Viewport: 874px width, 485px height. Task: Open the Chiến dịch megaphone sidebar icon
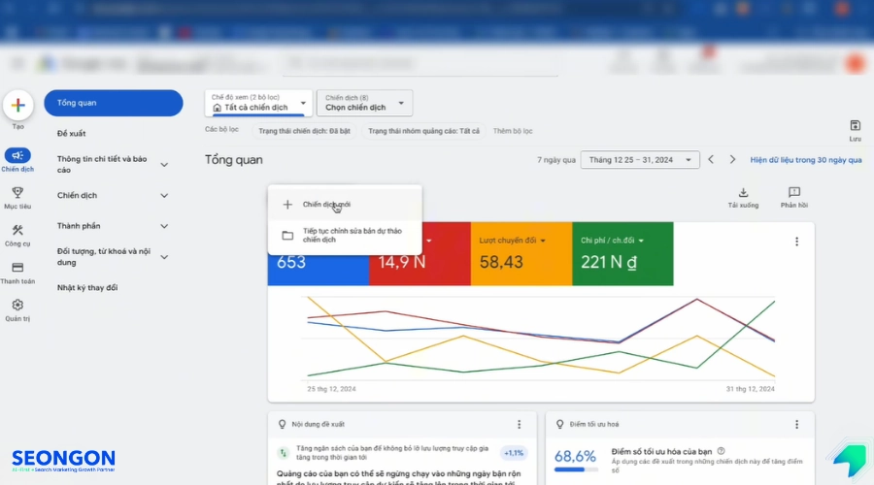17,155
